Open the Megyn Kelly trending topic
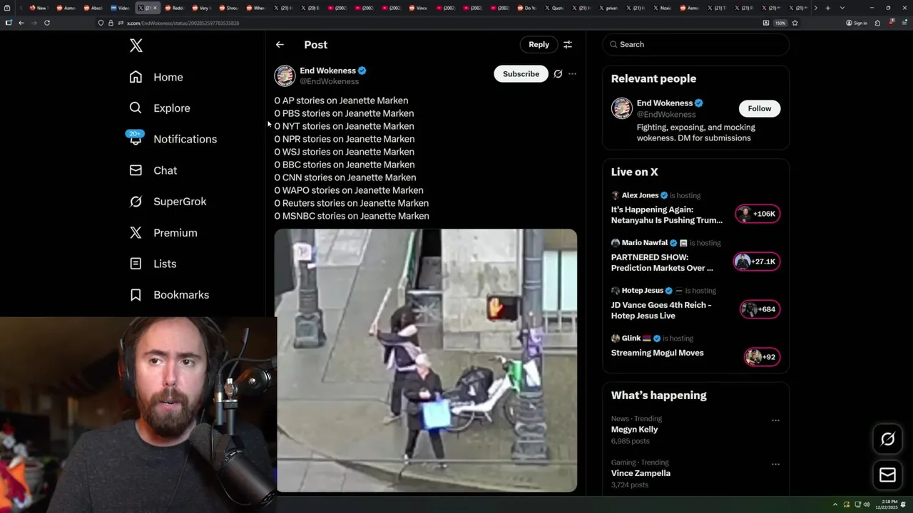Screen dimensions: 913x513 (x=634, y=430)
